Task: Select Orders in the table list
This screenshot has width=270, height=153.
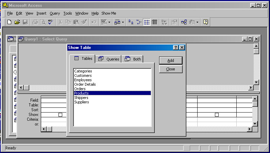Action: point(80,89)
